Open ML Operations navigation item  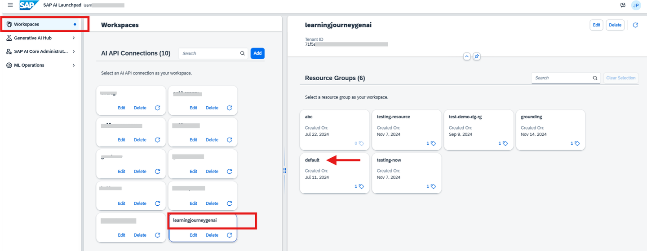pyautogui.click(x=41, y=65)
